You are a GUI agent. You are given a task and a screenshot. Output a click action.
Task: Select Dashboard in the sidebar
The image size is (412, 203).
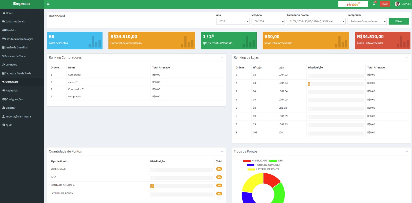[22, 82]
